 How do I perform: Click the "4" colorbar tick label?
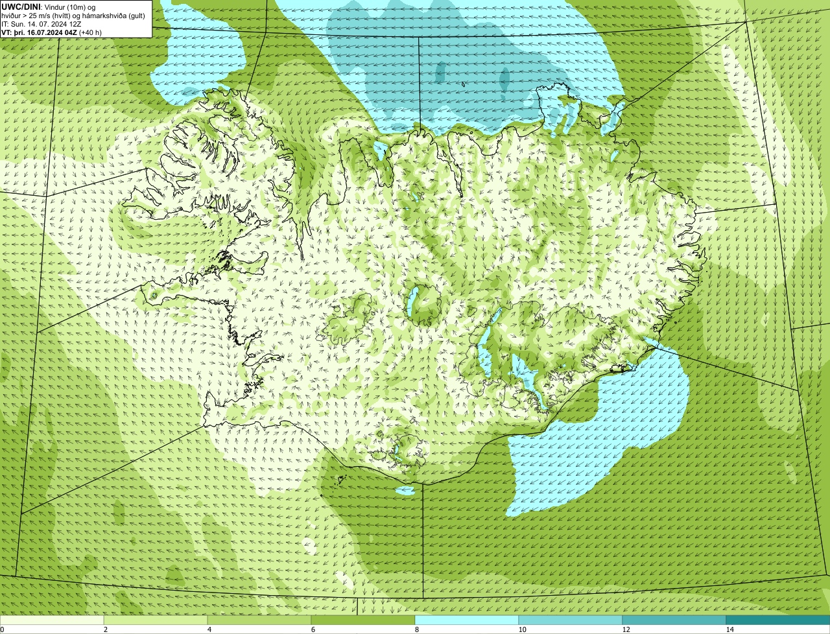coord(209,629)
